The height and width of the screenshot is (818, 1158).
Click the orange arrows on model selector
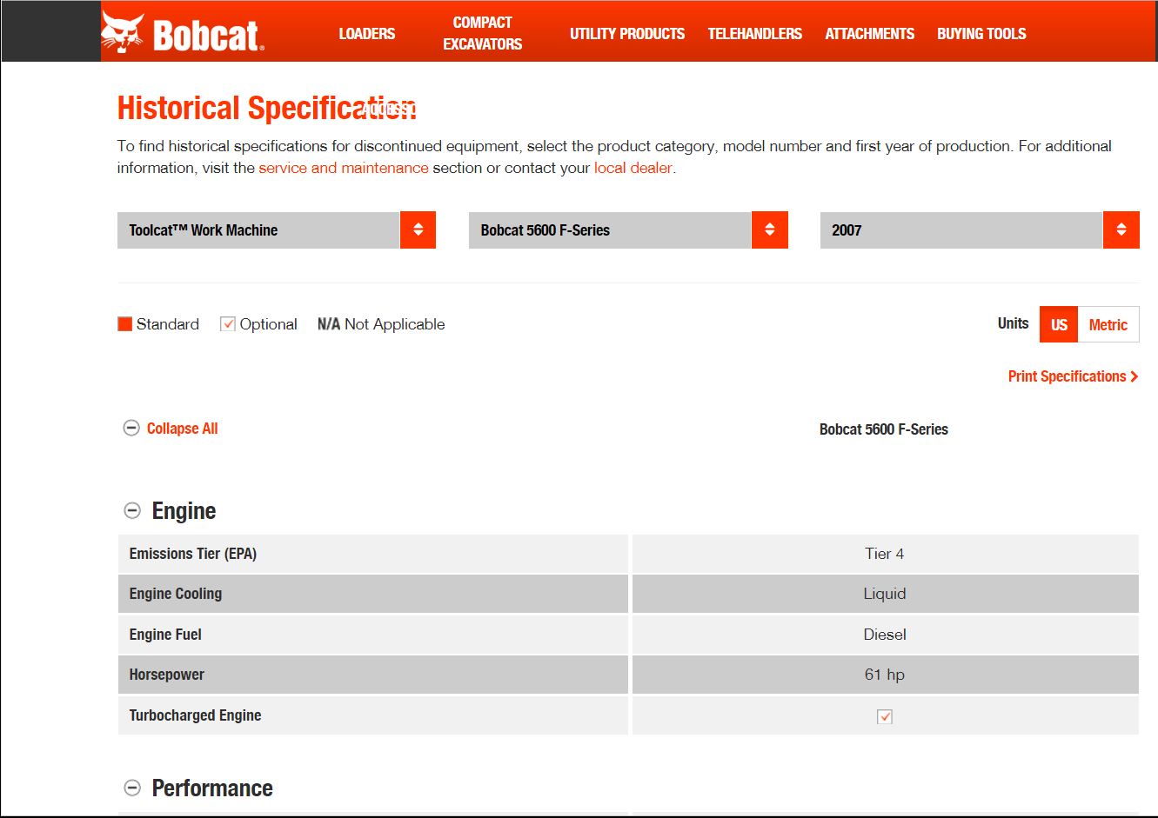coord(769,230)
